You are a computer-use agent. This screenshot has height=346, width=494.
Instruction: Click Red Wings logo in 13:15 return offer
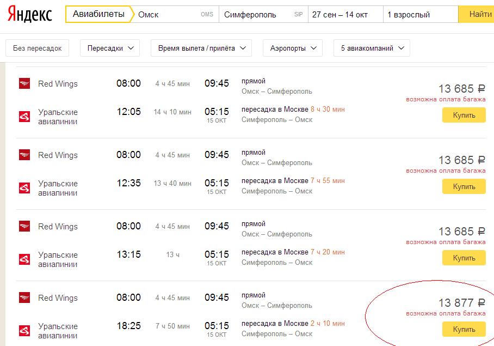24,226
